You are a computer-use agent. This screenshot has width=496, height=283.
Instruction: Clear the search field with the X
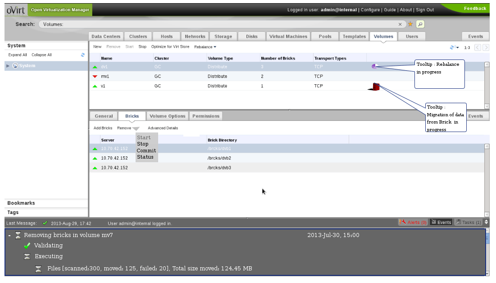pyautogui.click(x=400, y=24)
